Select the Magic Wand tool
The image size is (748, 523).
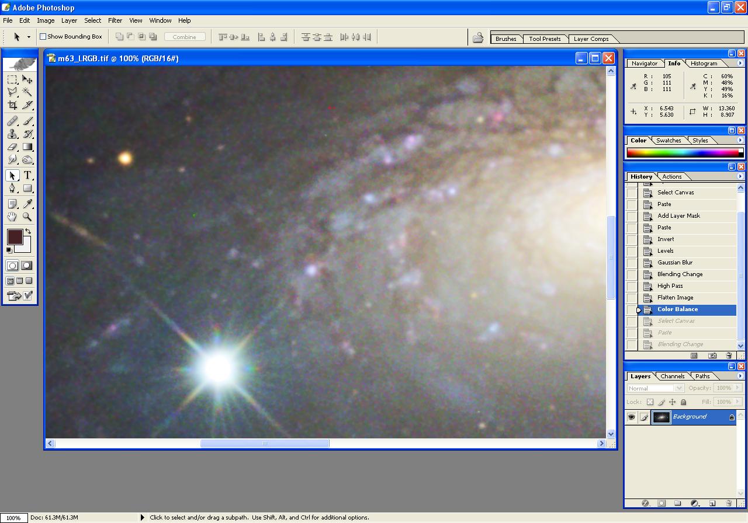click(27, 92)
